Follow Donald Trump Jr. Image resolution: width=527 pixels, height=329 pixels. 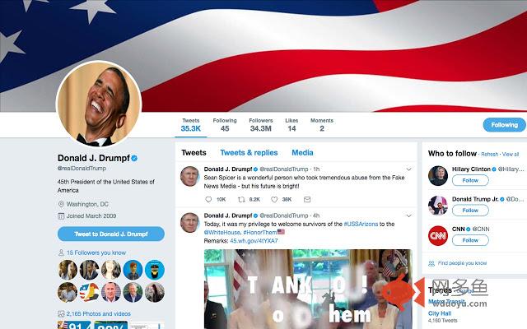pyautogui.click(x=470, y=211)
